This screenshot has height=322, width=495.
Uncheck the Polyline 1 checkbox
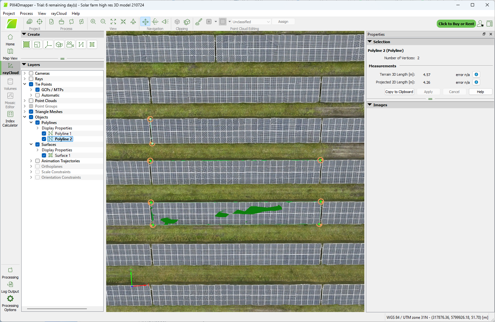44,134
